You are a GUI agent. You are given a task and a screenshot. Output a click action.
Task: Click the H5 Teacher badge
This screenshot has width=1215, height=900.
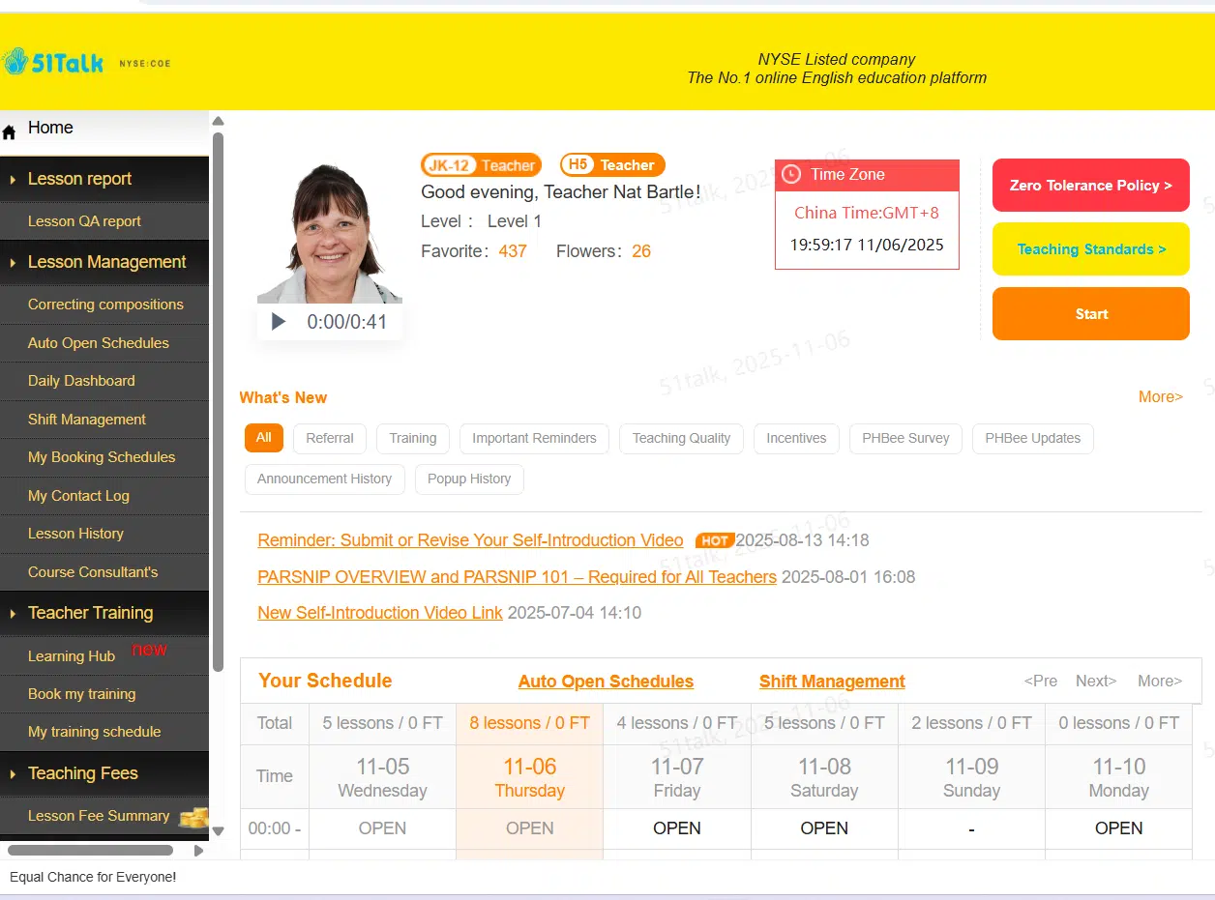[x=612, y=165]
